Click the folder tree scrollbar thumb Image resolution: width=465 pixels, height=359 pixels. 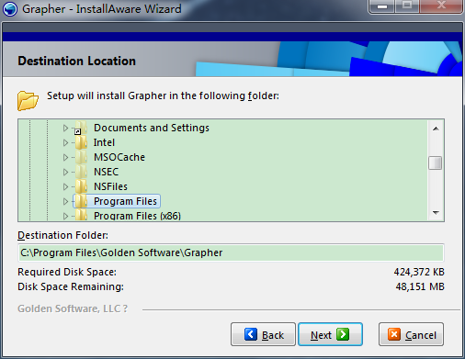[436, 163]
